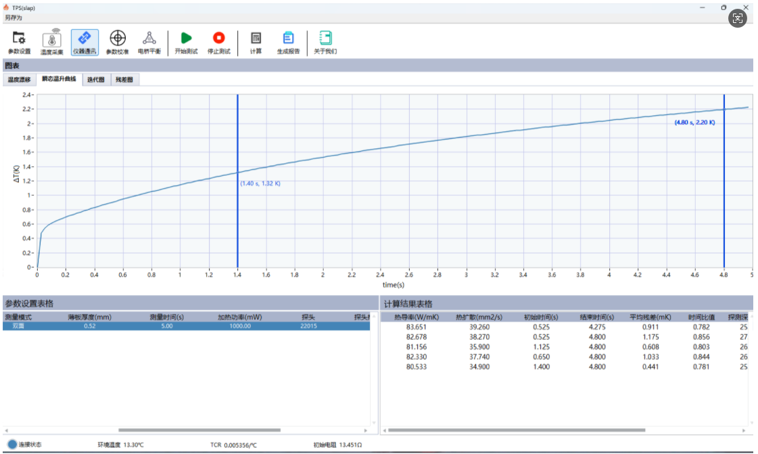Viewport: 758px width, 454px height.
Task: Start the test with 开始测试
Action: 186,42
